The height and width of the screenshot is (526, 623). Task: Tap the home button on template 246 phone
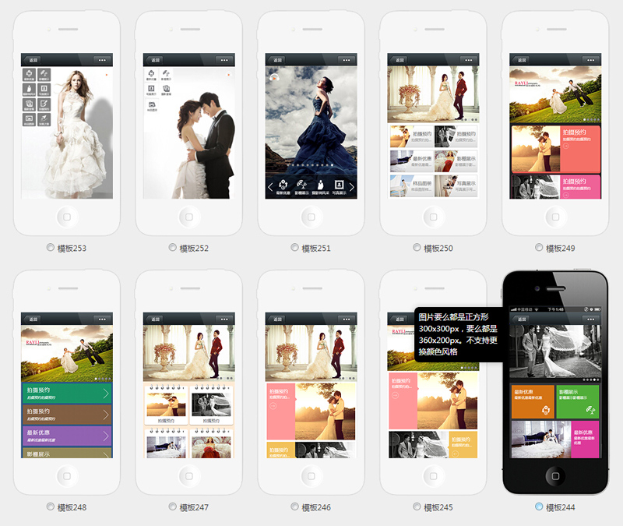(x=311, y=476)
